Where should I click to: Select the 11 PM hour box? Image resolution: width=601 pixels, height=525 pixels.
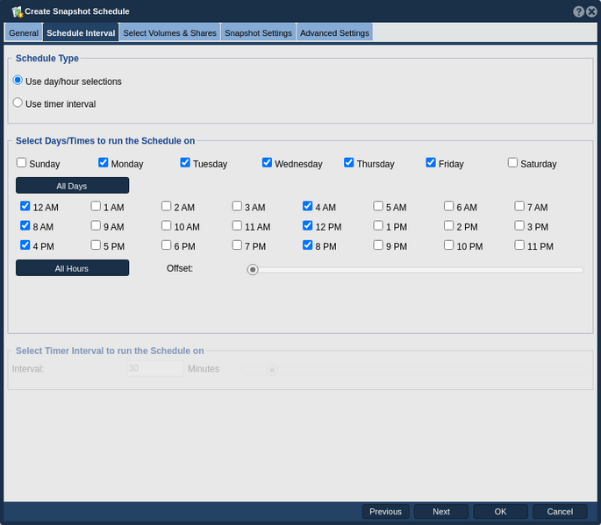[x=519, y=245]
